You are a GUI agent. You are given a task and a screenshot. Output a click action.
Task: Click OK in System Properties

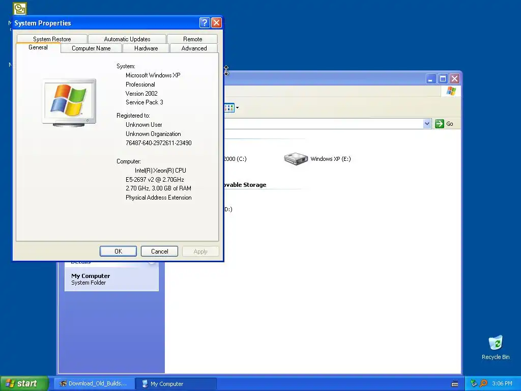pyautogui.click(x=118, y=252)
